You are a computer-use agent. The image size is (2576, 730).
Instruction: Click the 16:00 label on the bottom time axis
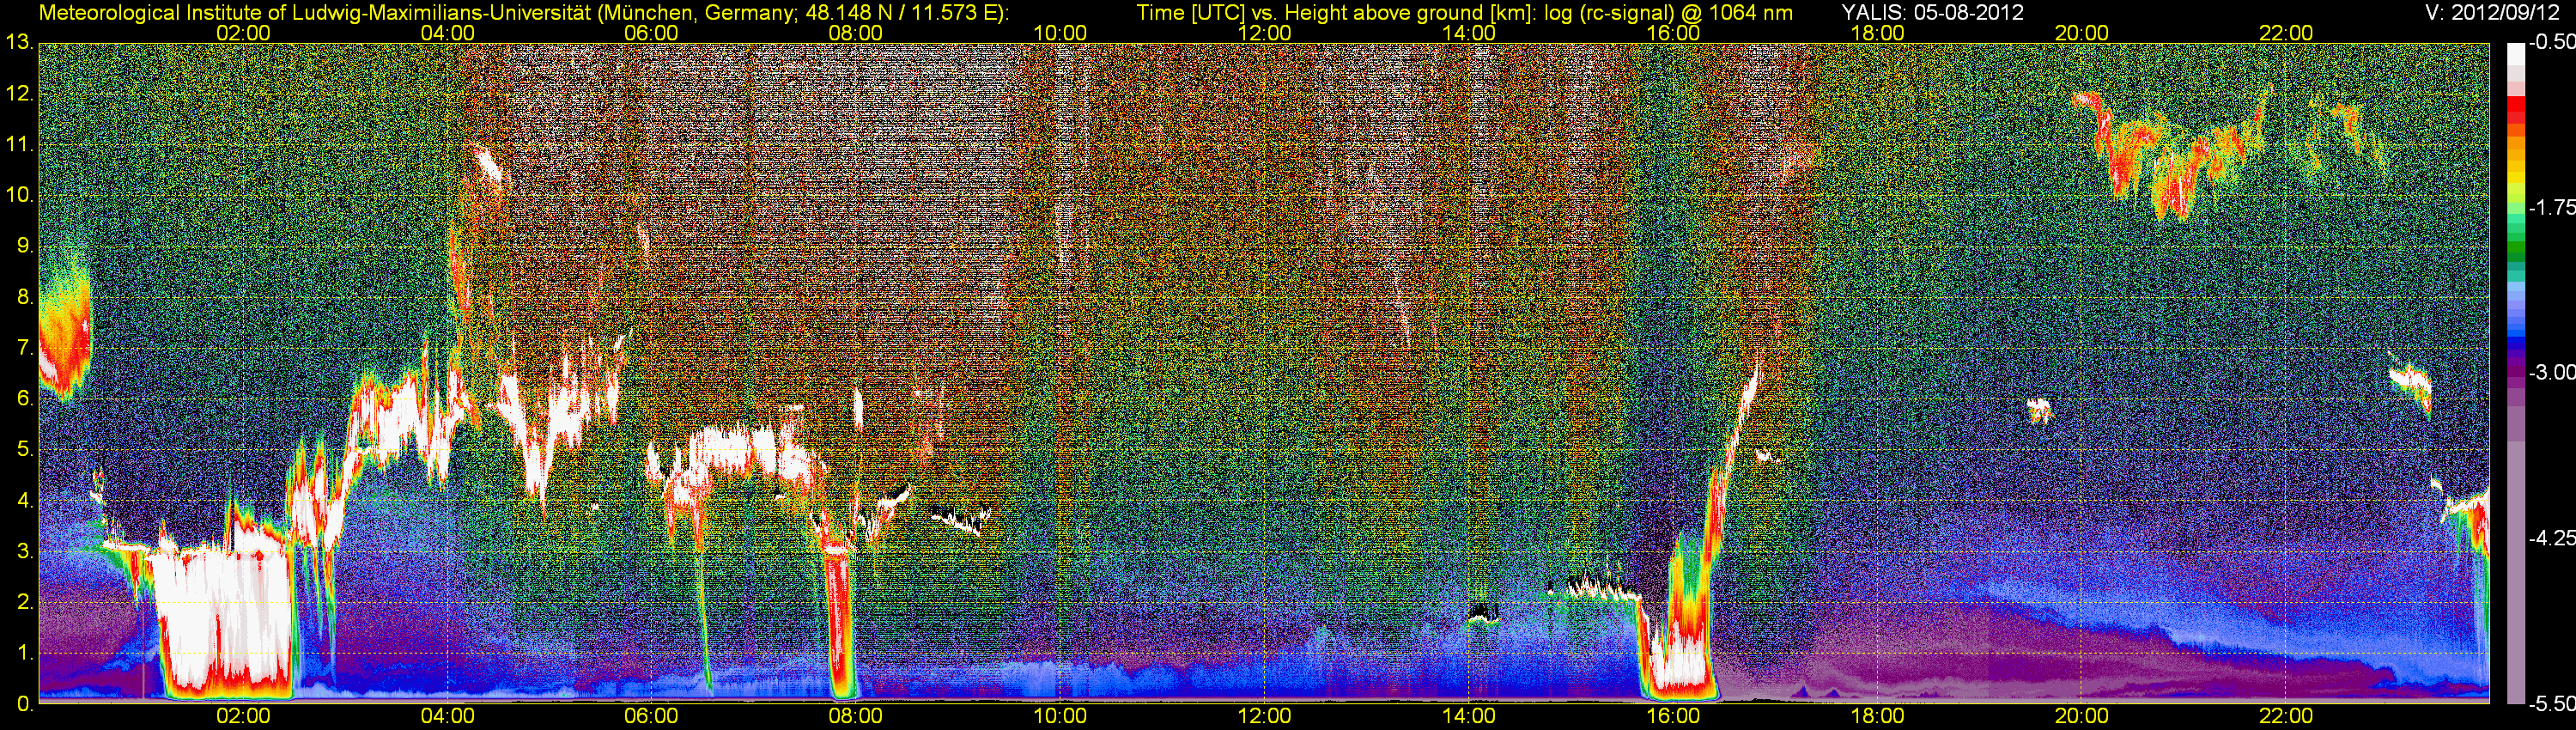pyautogui.click(x=1673, y=717)
